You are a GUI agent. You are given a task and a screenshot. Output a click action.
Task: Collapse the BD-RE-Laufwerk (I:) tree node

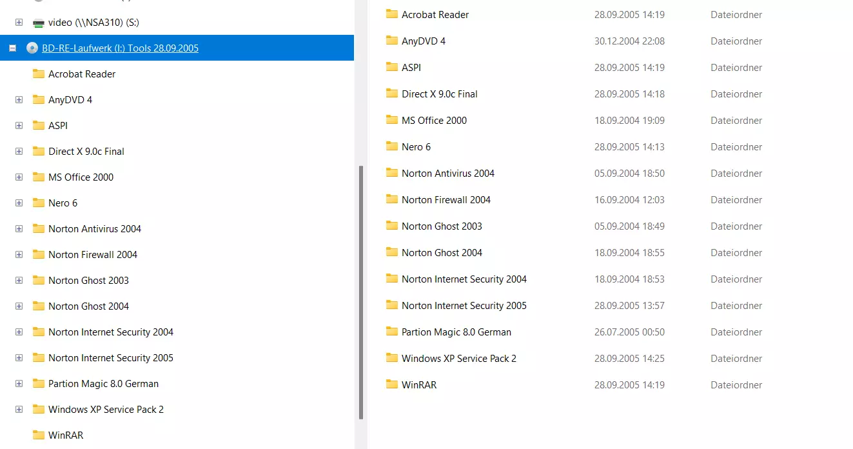12,48
